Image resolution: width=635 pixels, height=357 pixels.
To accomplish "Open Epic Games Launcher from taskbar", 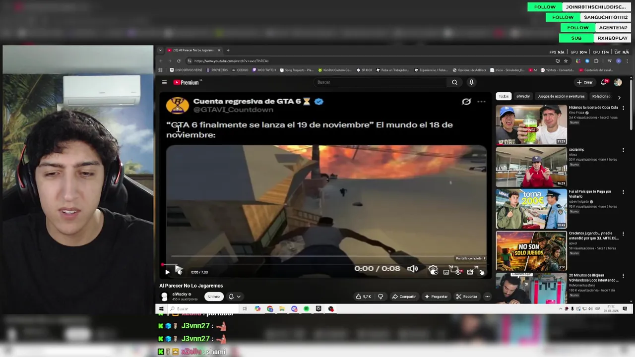I will (x=318, y=309).
